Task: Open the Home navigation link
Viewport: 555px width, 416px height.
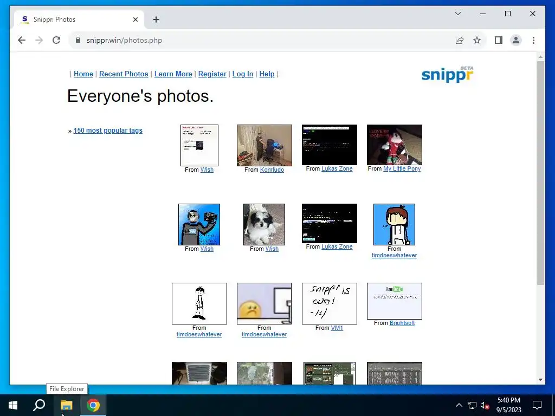Action: pos(83,74)
